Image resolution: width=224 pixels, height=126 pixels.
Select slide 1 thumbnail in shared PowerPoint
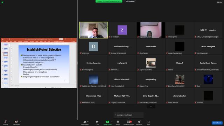click(6, 45)
